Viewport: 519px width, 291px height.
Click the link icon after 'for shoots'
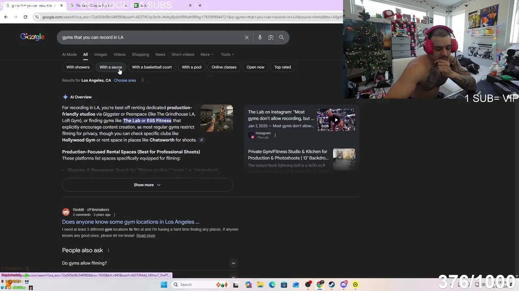(202, 140)
